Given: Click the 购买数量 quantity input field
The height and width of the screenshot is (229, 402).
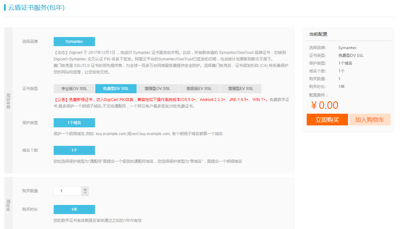Looking at the screenshot, I should pyautogui.click(x=67, y=191).
